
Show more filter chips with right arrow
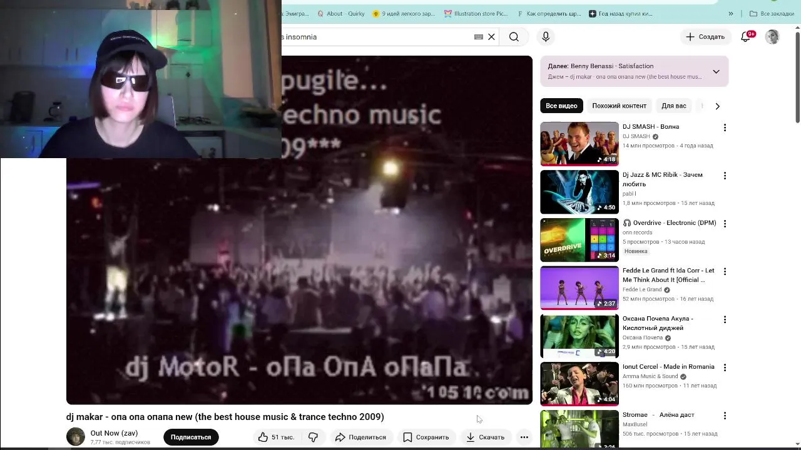717,106
